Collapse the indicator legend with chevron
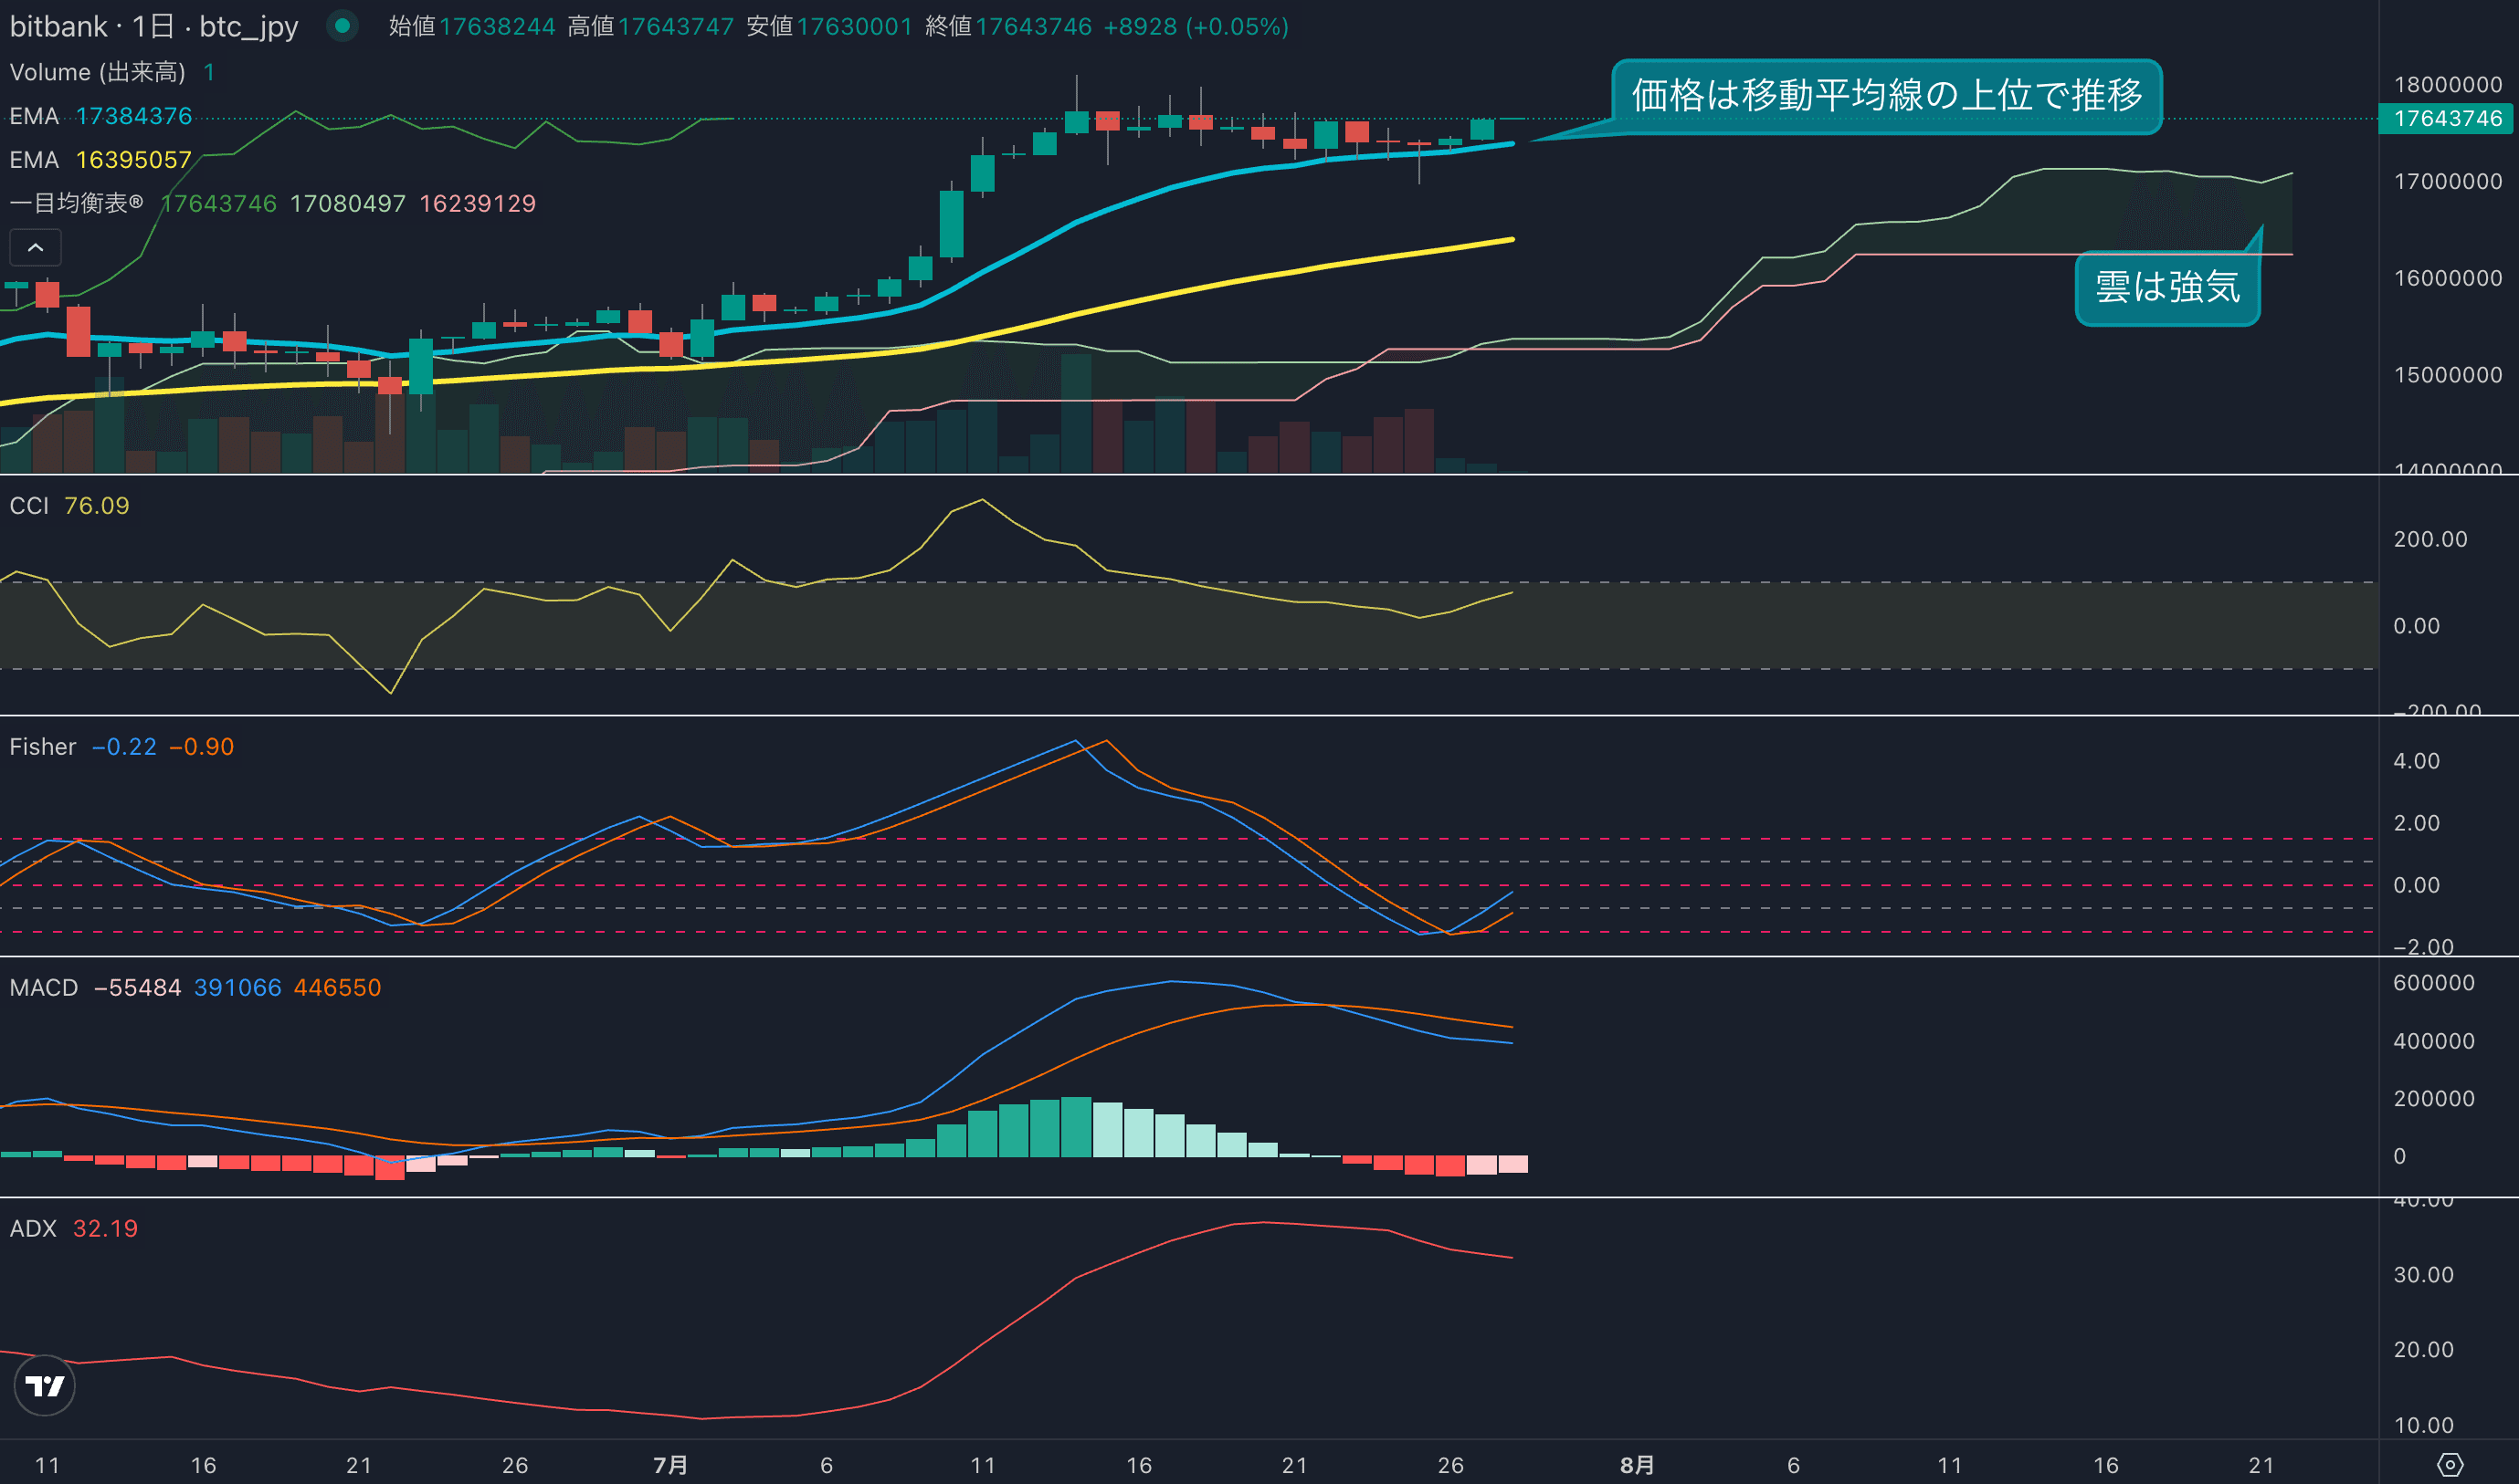 tap(35, 247)
